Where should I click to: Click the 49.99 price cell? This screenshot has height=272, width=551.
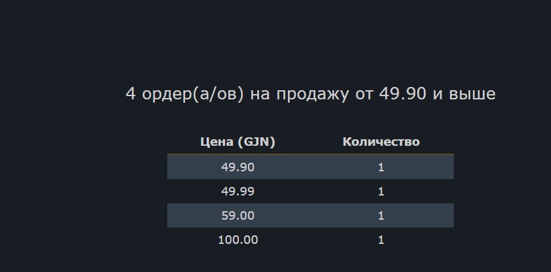[237, 192]
